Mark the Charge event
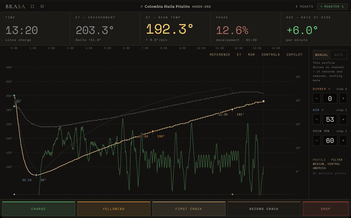 pos(38,209)
